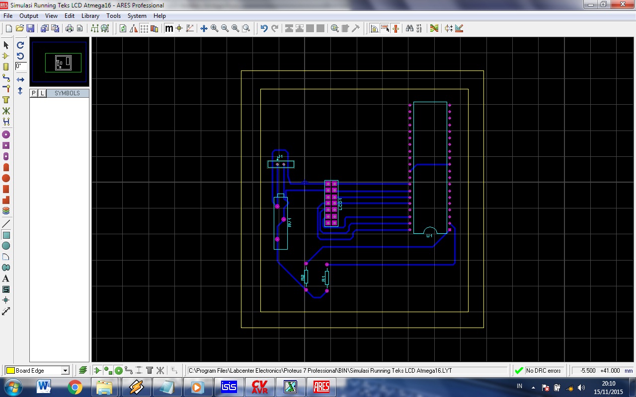Toggle metric units with the m button
636x397 pixels.
[169, 28]
